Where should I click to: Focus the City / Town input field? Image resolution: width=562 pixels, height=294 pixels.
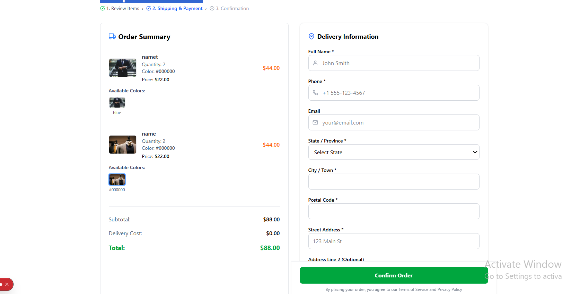coord(394,182)
